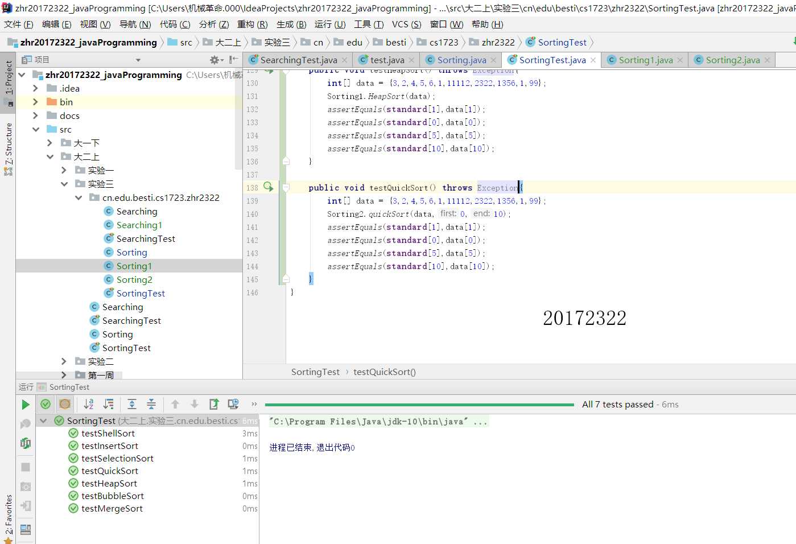Open the project view dropdown arrow
Image resolution: width=796 pixels, height=544 pixels.
click(138, 60)
